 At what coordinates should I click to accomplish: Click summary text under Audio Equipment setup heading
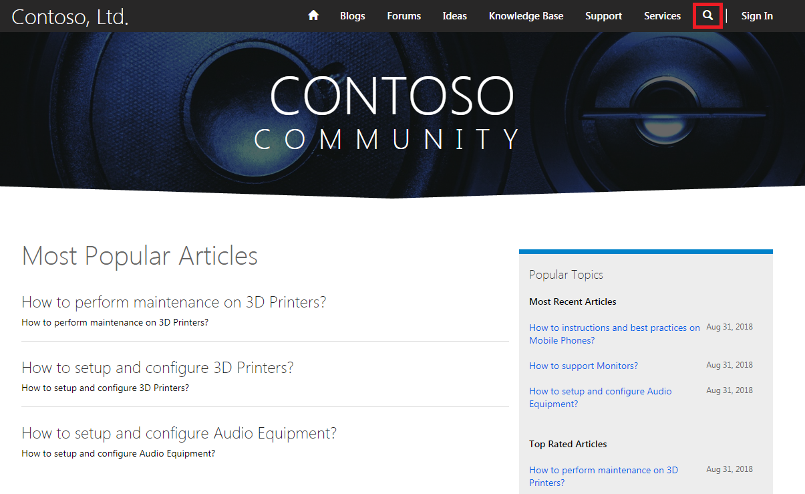118,453
